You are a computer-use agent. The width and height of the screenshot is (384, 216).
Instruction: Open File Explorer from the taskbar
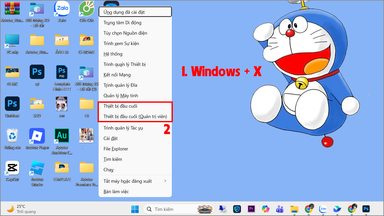(x=294, y=209)
